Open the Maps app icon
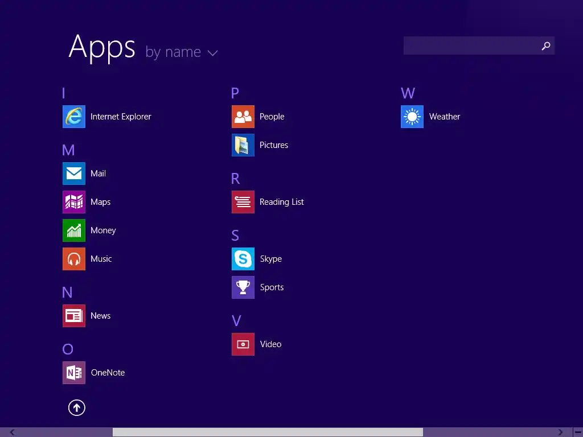 tap(73, 202)
